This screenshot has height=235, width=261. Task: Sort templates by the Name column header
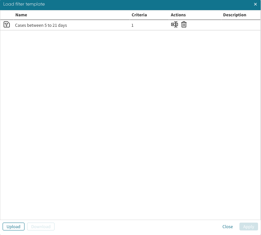tap(21, 15)
